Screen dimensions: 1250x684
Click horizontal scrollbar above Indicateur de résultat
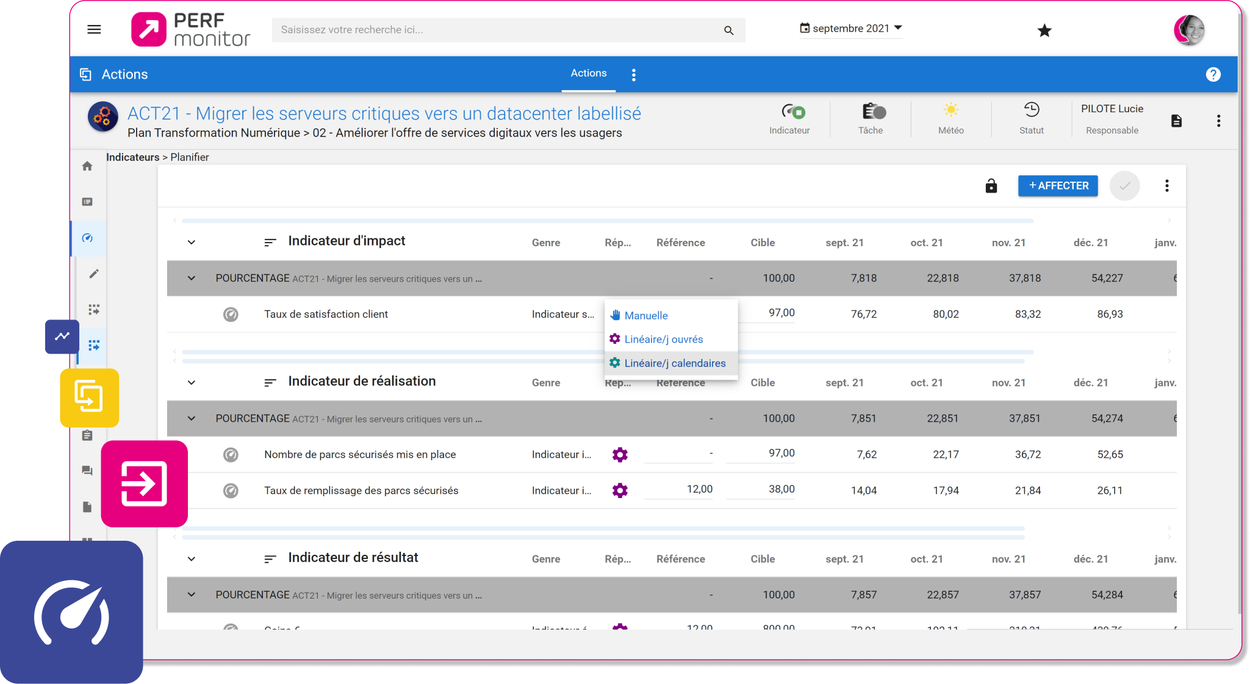pyautogui.click(x=604, y=537)
